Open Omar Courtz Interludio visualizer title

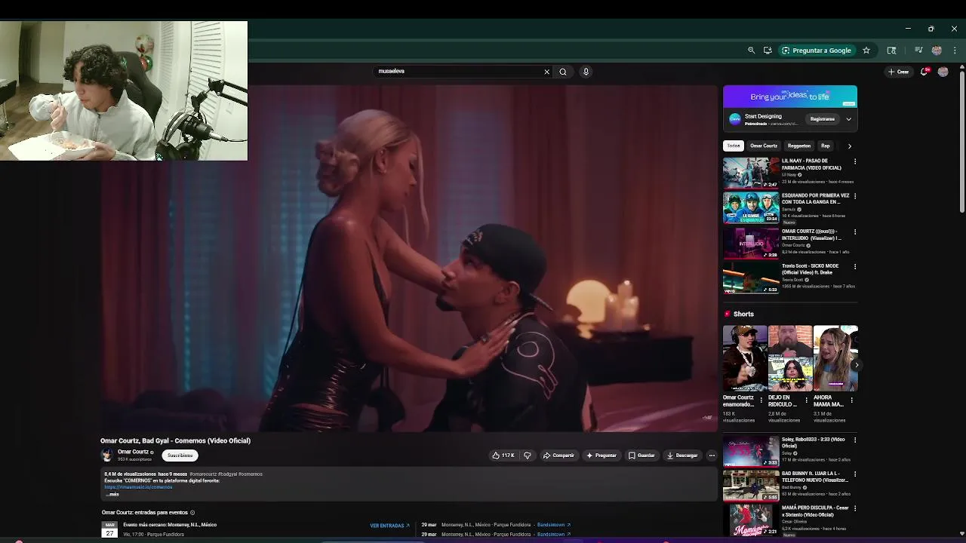(812, 235)
